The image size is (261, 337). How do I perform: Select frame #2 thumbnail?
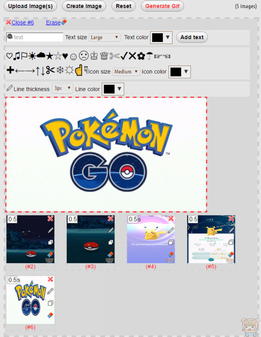(30, 239)
